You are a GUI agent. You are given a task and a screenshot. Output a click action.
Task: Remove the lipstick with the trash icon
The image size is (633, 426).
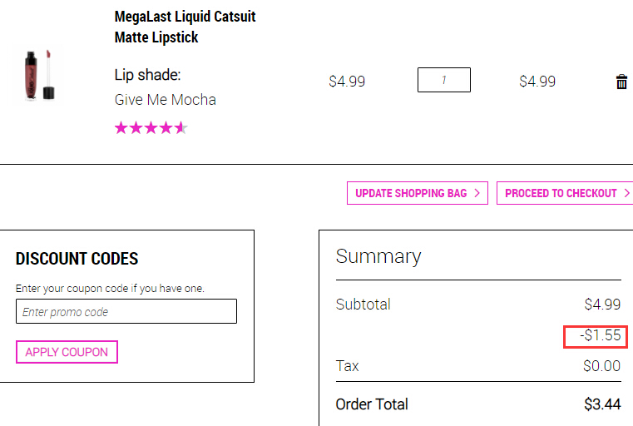point(621,82)
